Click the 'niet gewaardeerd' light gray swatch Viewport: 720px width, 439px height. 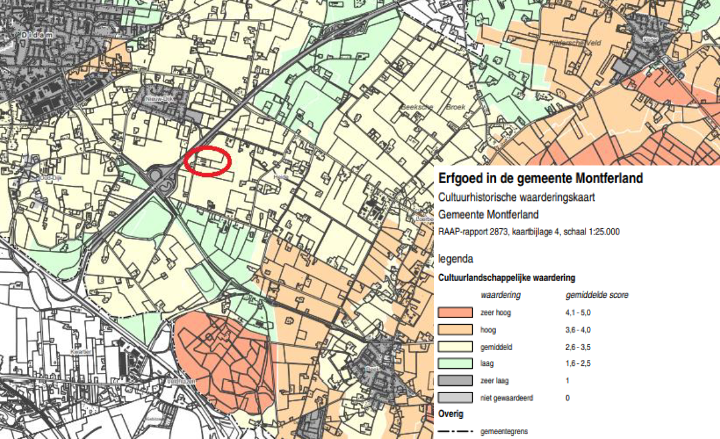pyautogui.click(x=455, y=398)
